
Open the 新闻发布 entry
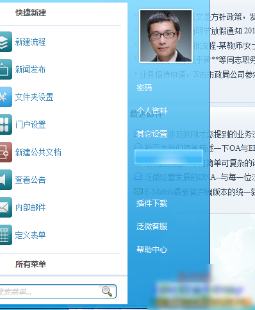pyautogui.click(x=30, y=69)
